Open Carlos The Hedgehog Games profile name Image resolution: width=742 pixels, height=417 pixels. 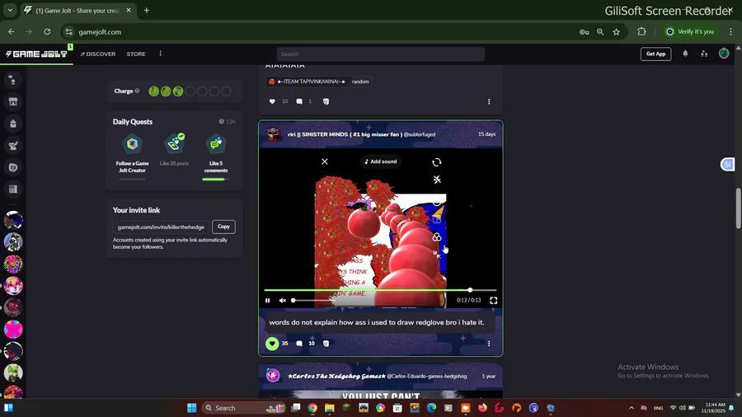[x=336, y=377]
